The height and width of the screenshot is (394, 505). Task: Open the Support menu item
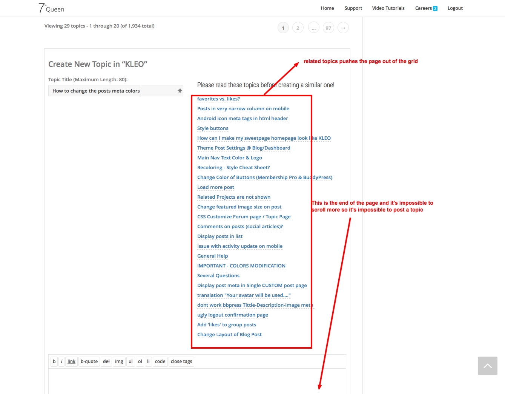[353, 8]
